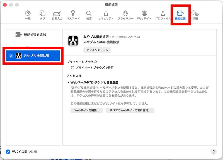
Task: Select the みやブル機能拡張 row in the sidebar
Action: [33, 55]
